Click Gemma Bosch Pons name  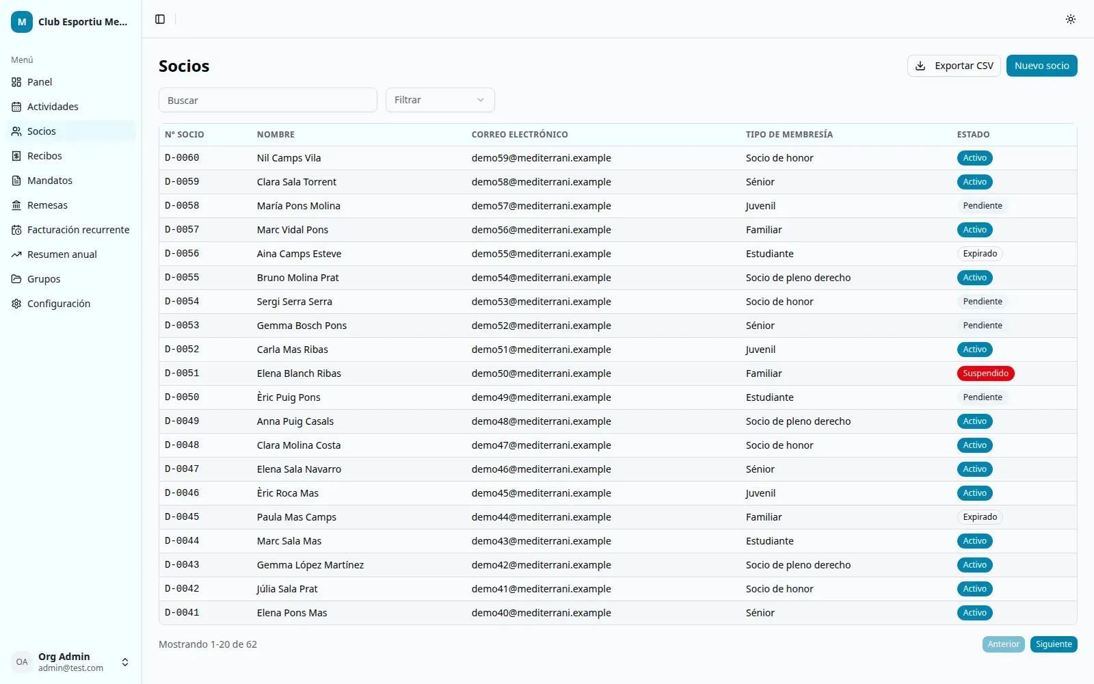click(x=302, y=326)
